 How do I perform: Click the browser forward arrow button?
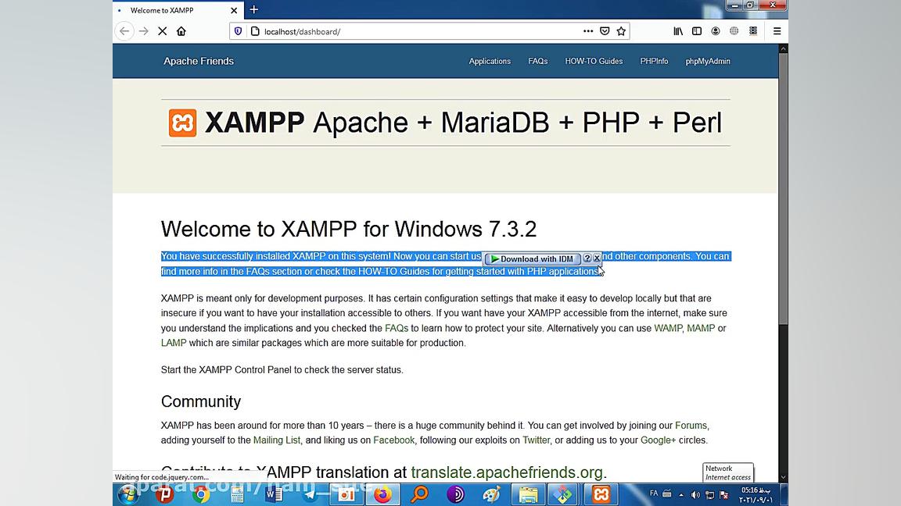(144, 31)
